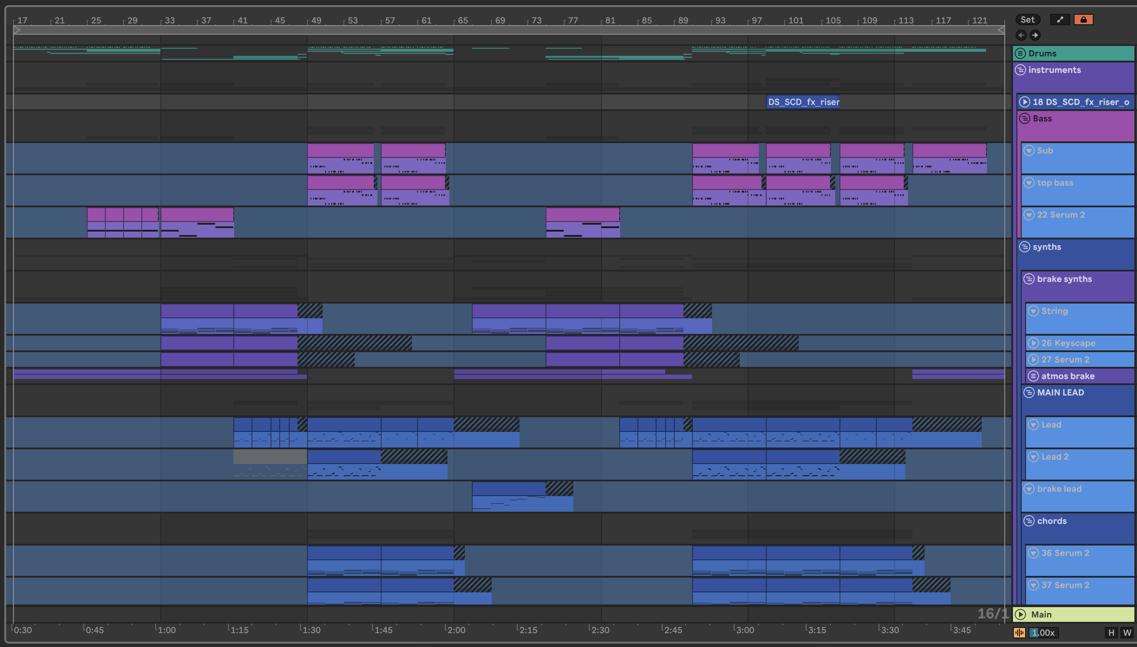Image resolution: width=1137 pixels, height=647 pixels.
Task: Adjust the 1.00x zoom value field
Action: coord(1043,632)
